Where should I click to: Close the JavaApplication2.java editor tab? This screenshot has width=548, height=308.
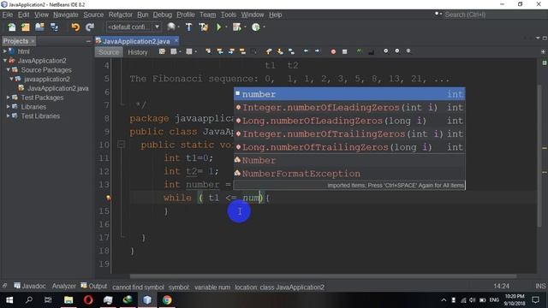(176, 40)
